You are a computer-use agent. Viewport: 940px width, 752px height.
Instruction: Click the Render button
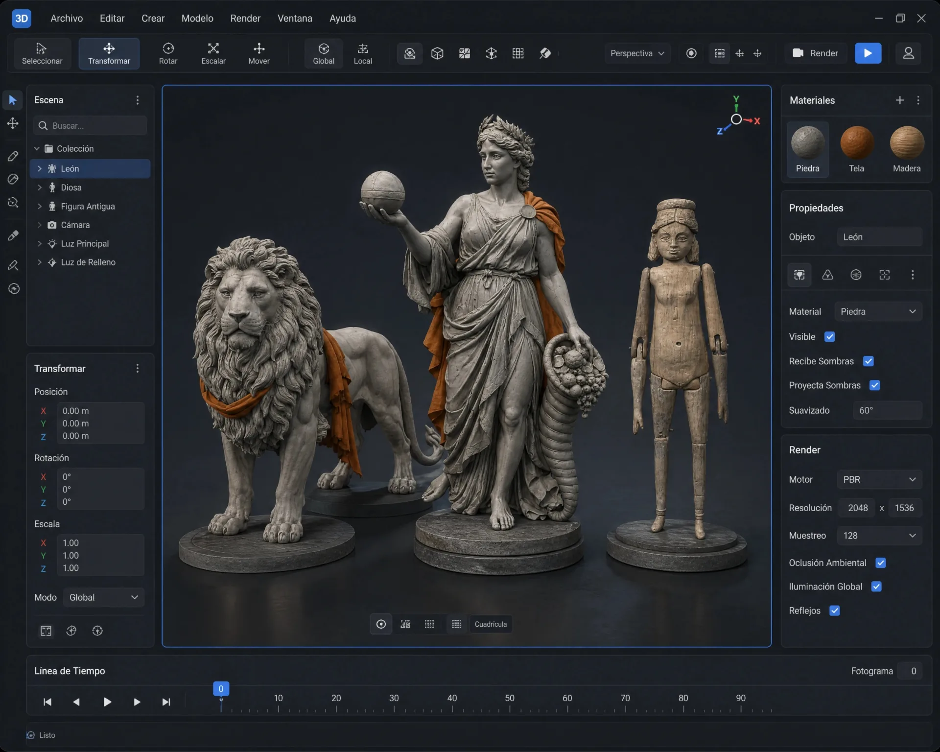click(815, 53)
